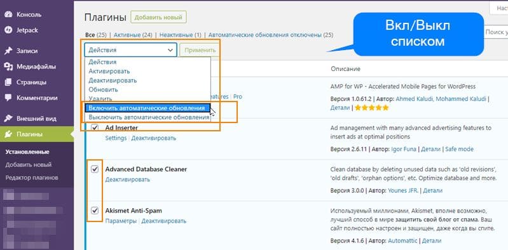Click the Внешний вид brush icon
Image resolution: width=508 pixels, height=250 pixels.
(8, 119)
